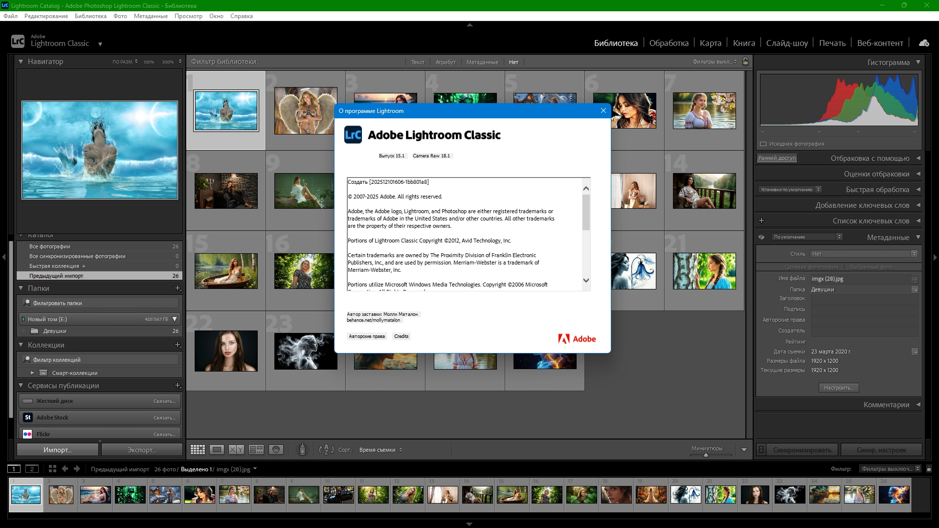
Task: Click the Credits button in About dialog
Action: pyautogui.click(x=401, y=336)
